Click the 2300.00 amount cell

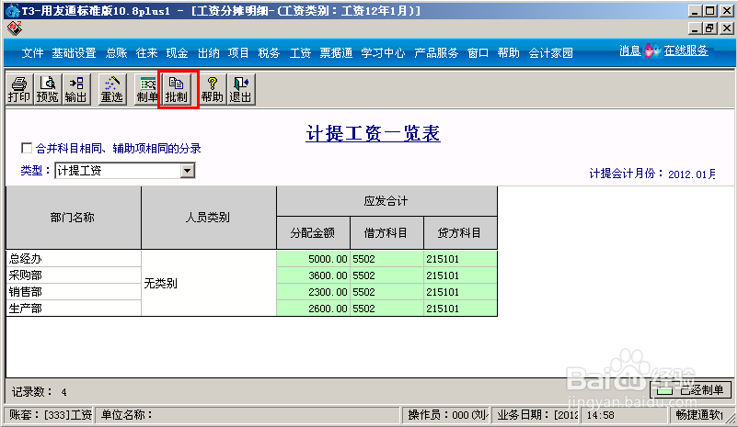[313, 292]
